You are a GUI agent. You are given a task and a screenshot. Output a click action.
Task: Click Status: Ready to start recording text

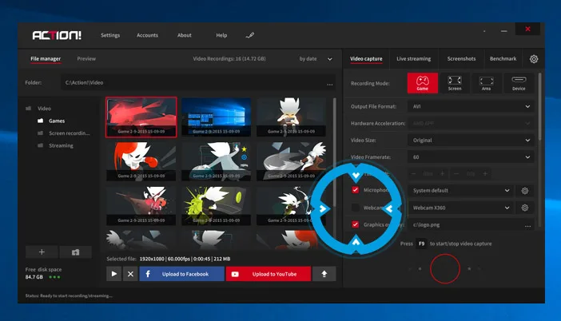click(69, 295)
